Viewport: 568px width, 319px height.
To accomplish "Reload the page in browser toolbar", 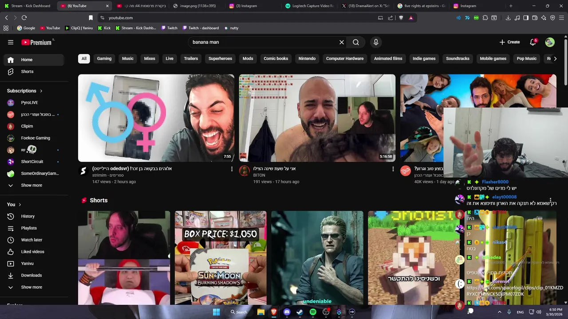I will pyautogui.click(x=24, y=18).
